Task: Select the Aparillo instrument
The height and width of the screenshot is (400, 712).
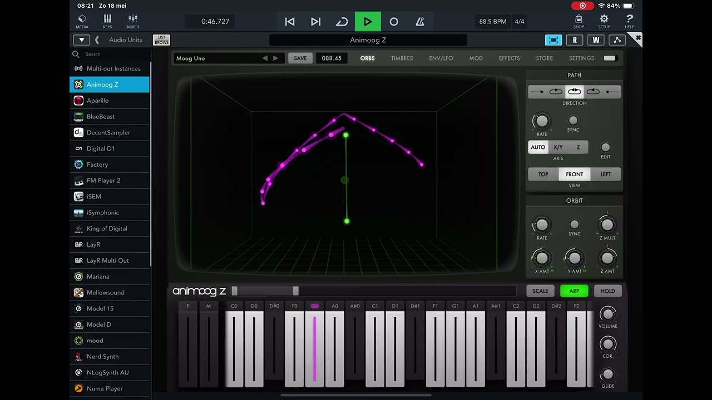Action: 110,101
